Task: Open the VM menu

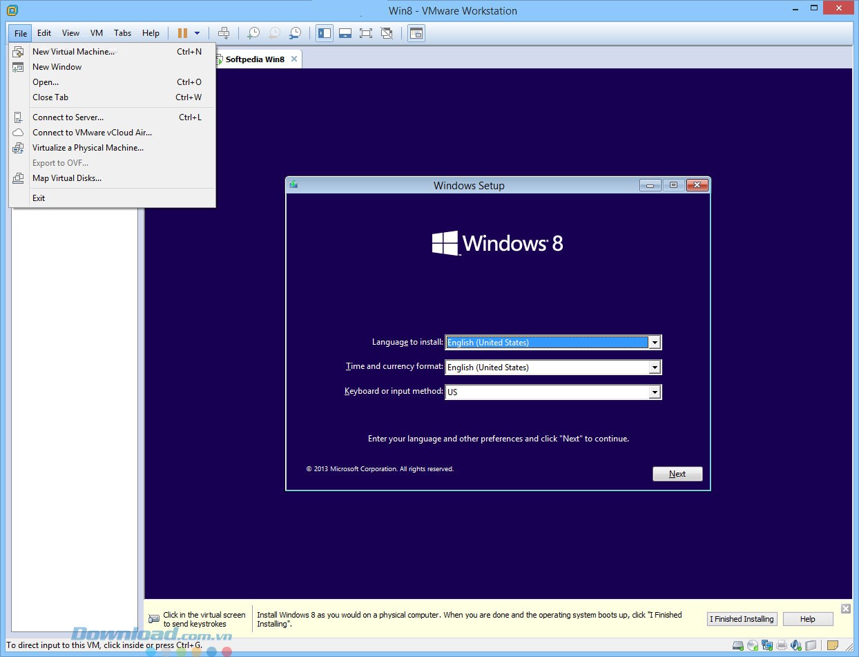Action: [x=96, y=32]
